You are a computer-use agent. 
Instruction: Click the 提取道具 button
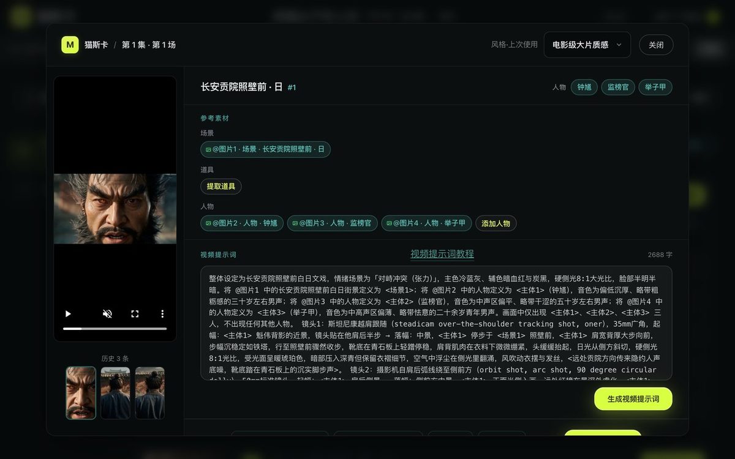[x=221, y=186]
